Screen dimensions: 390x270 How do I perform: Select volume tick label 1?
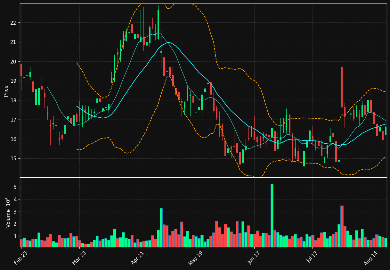pyautogui.click(x=15, y=236)
